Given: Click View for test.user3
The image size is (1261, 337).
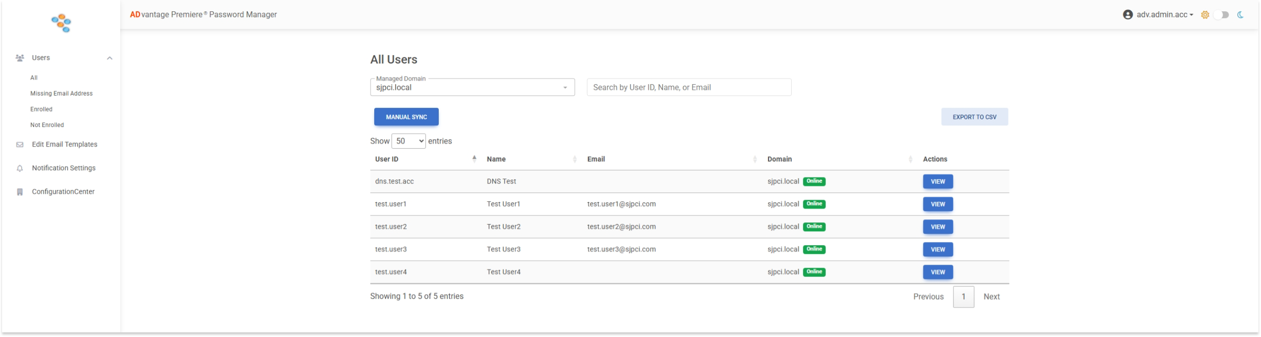Looking at the screenshot, I should (938, 250).
